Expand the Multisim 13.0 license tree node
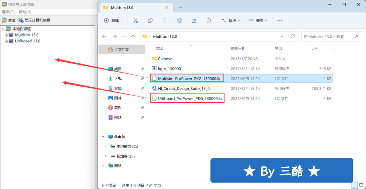Viewport: 366px width, 189px height. (6, 35)
